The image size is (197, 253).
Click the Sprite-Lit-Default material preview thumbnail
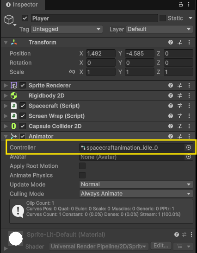(16, 239)
